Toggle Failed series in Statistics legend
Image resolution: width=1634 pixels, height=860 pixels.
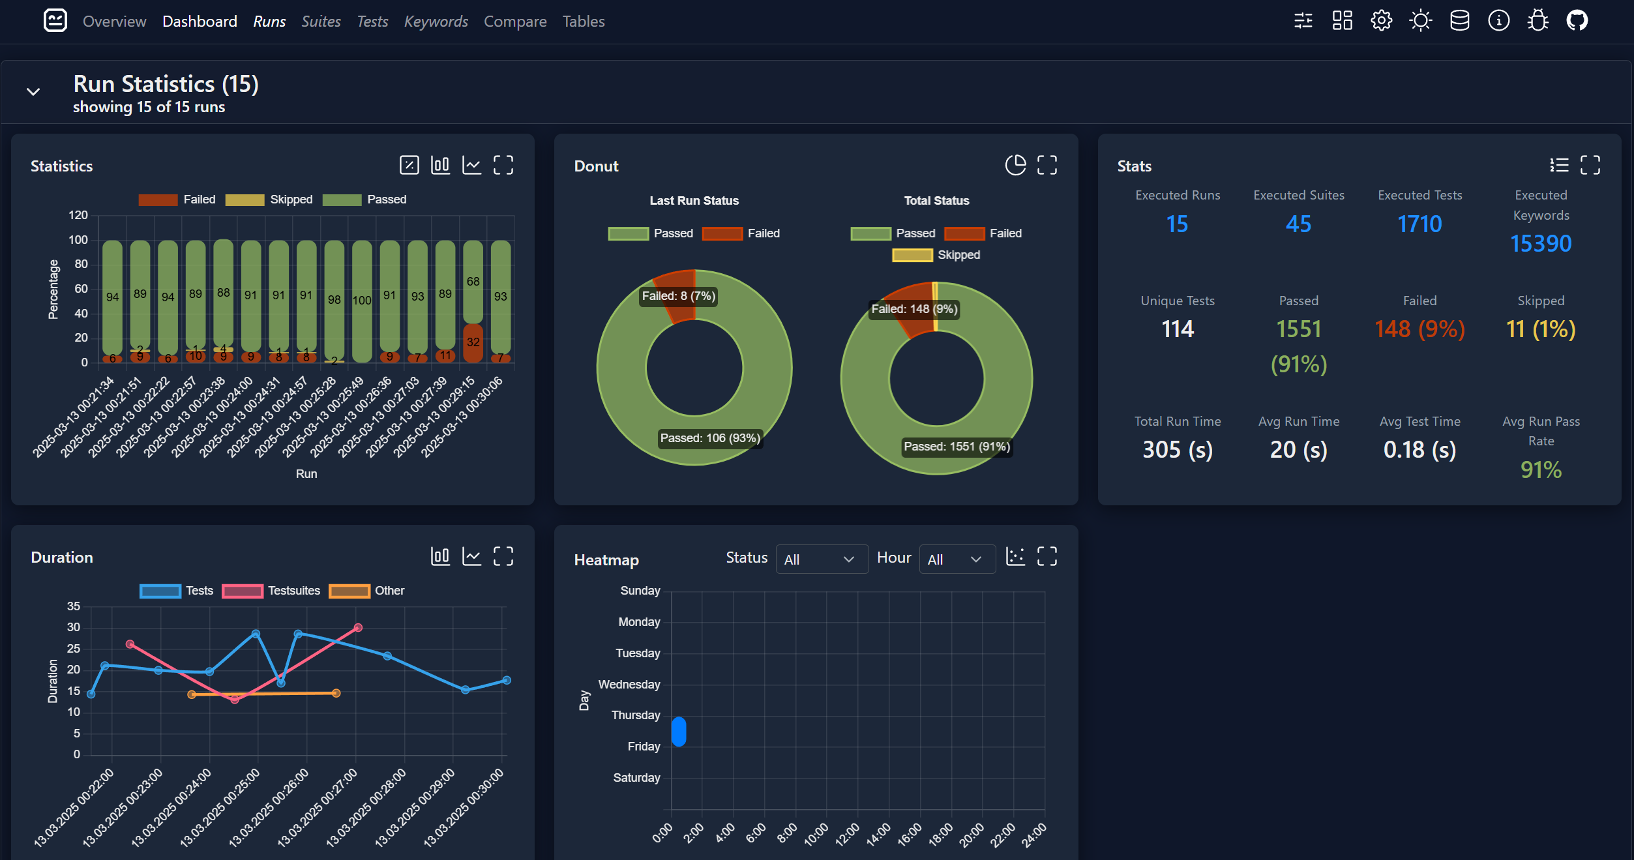177,200
